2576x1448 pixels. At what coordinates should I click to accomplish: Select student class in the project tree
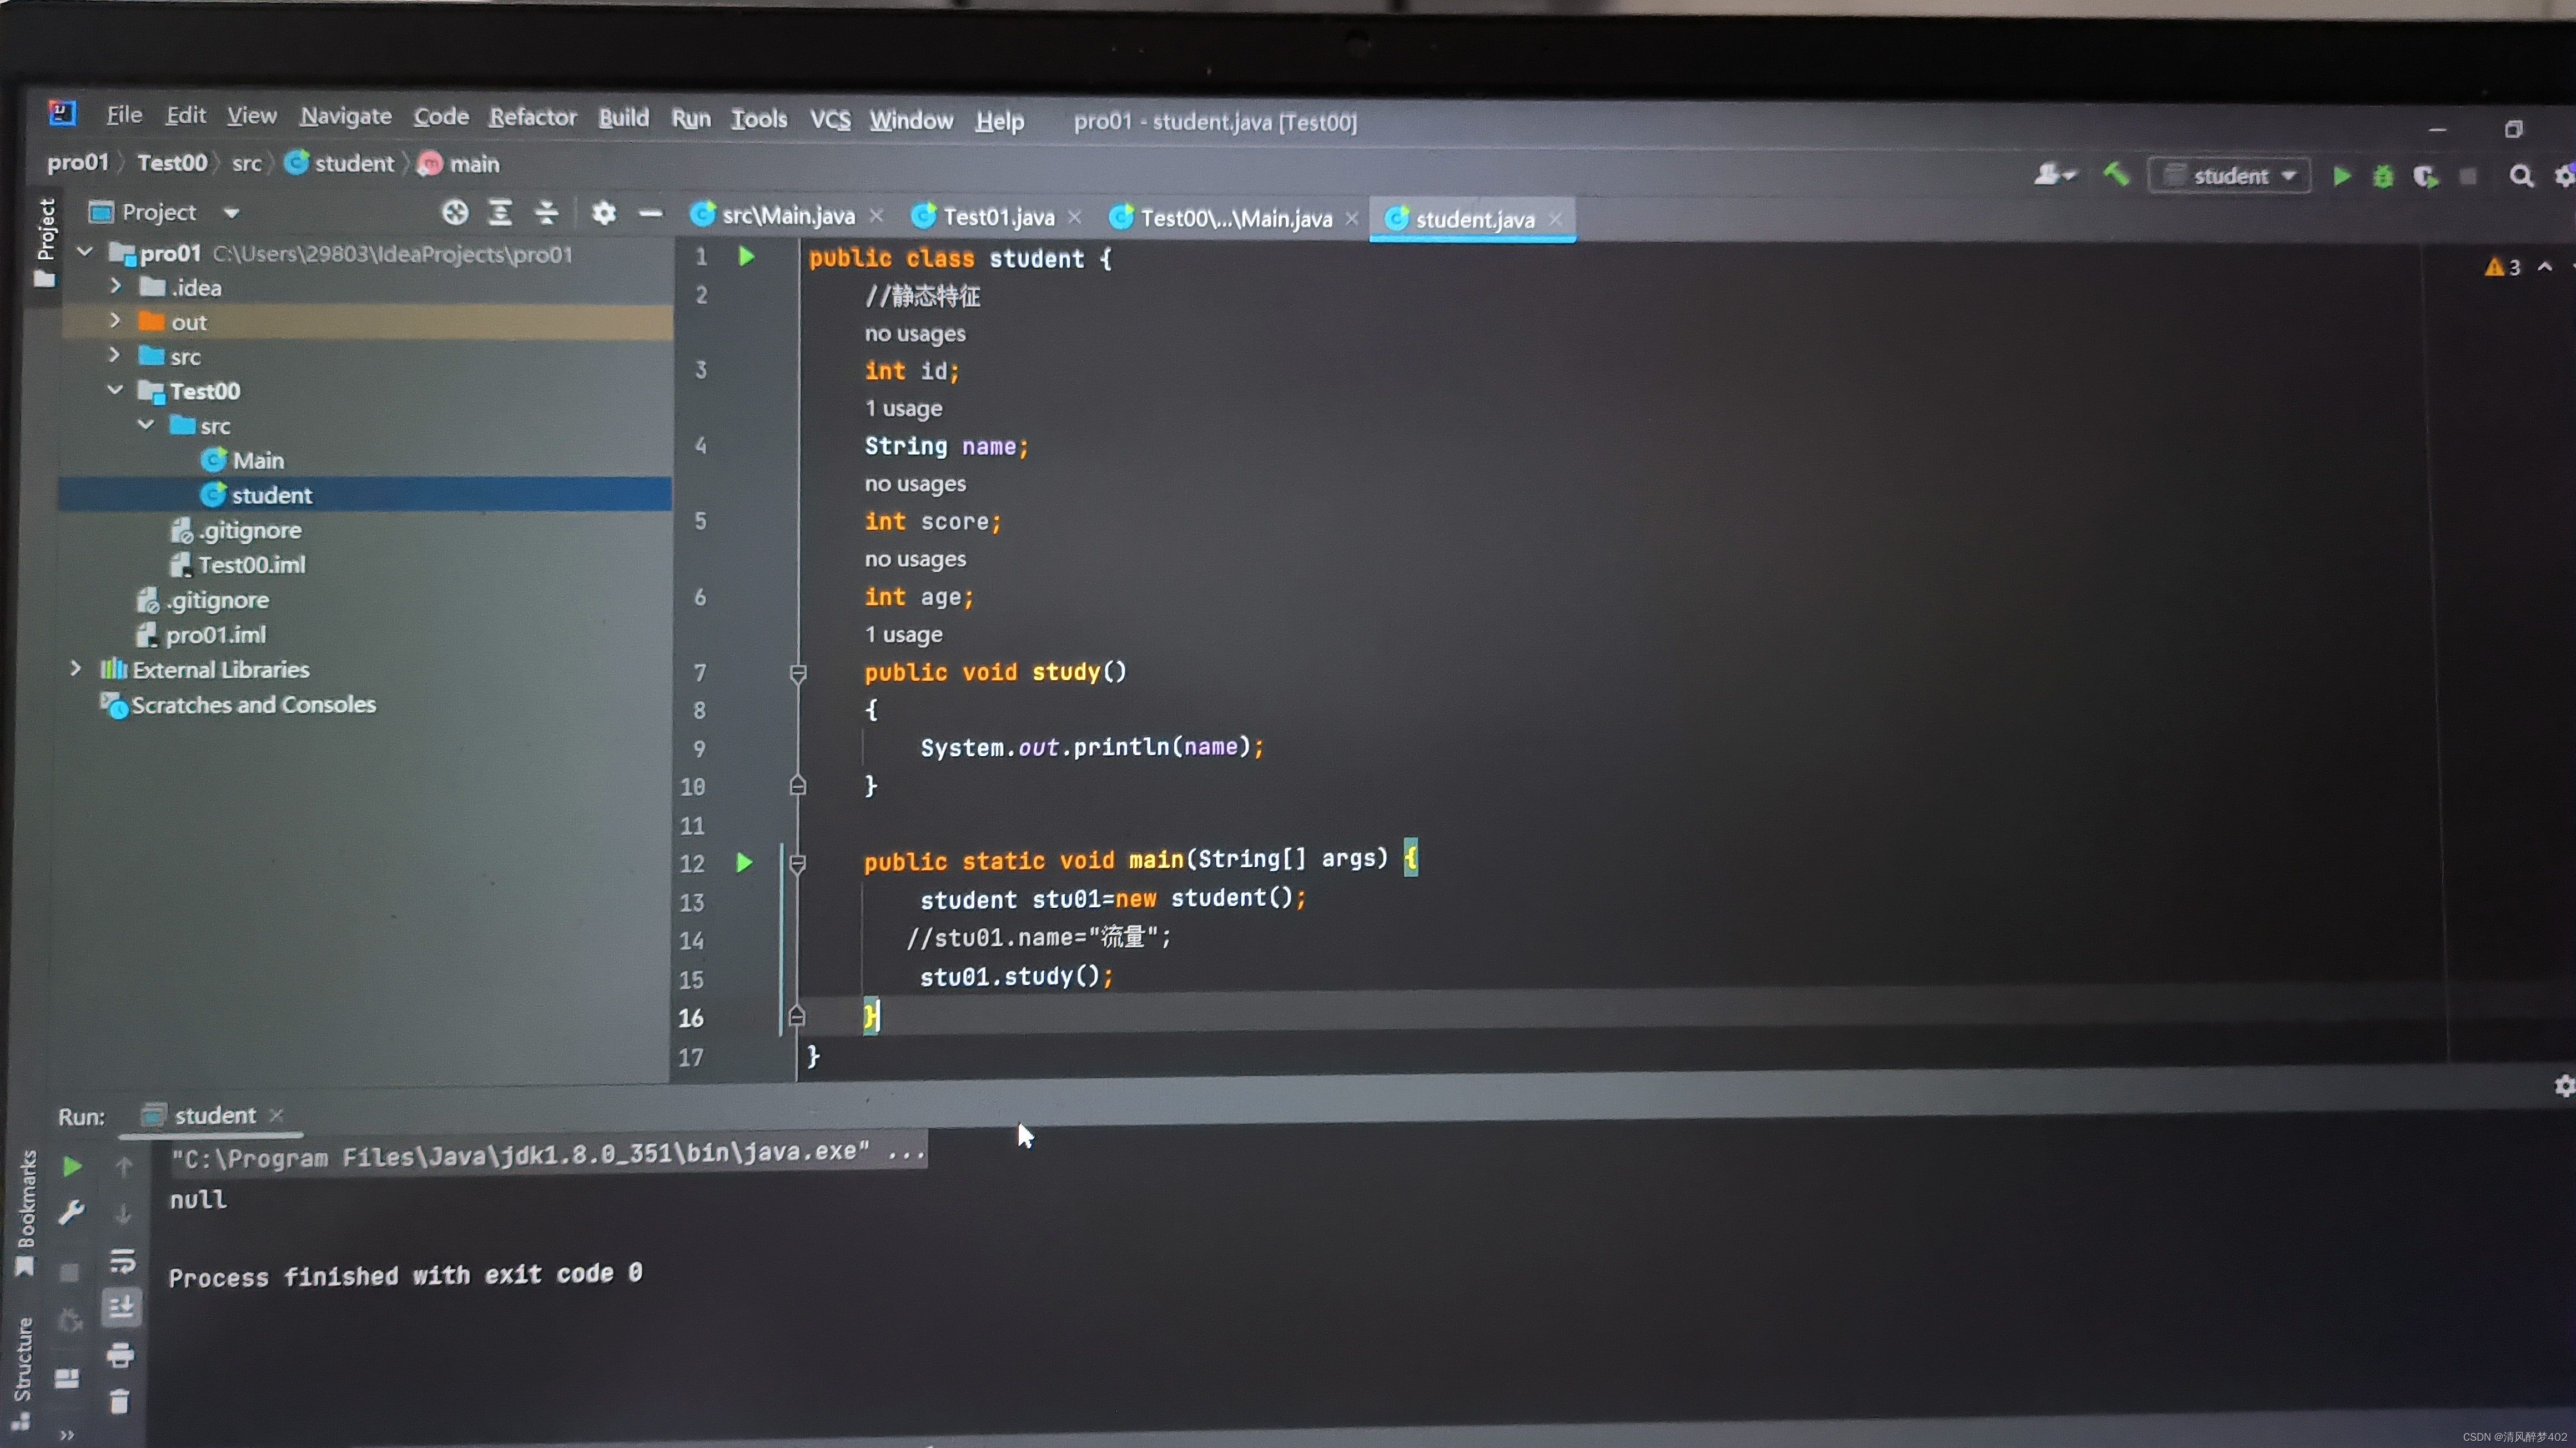click(271, 495)
